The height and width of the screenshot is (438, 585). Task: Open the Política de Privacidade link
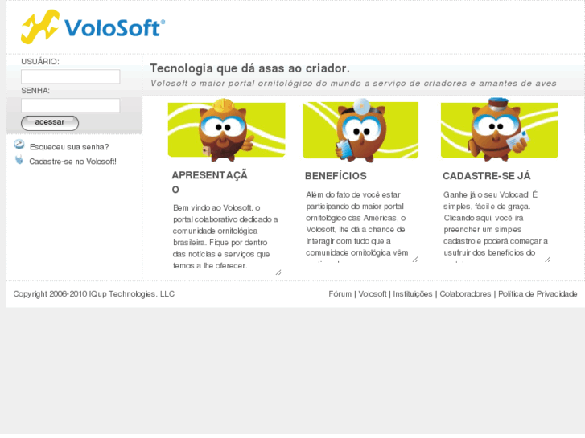[538, 294]
